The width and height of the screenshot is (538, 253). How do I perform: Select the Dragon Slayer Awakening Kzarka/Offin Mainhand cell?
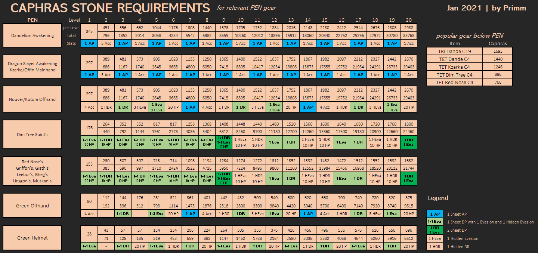click(32, 67)
